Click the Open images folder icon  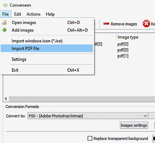click(x=4, y=23)
